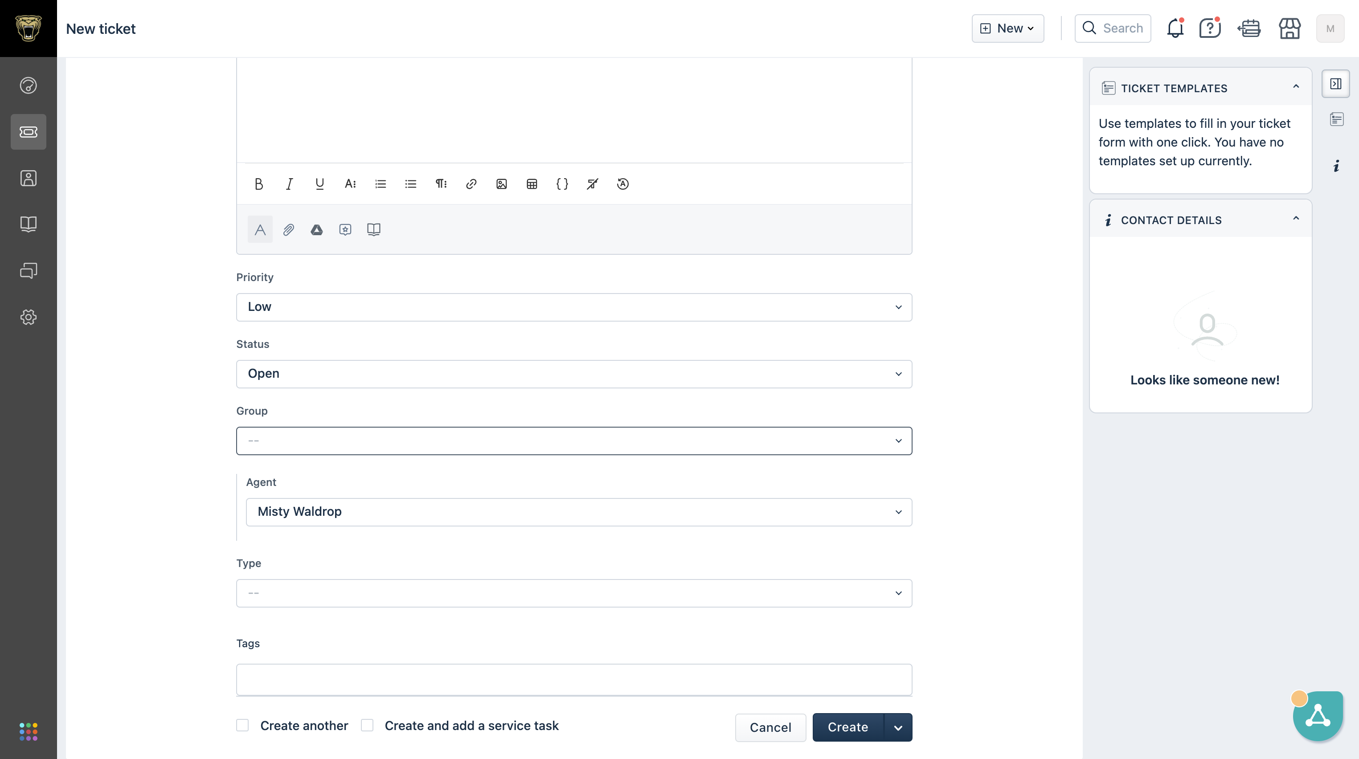
Task: Click the Cancel button
Action: click(x=770, y=728)
